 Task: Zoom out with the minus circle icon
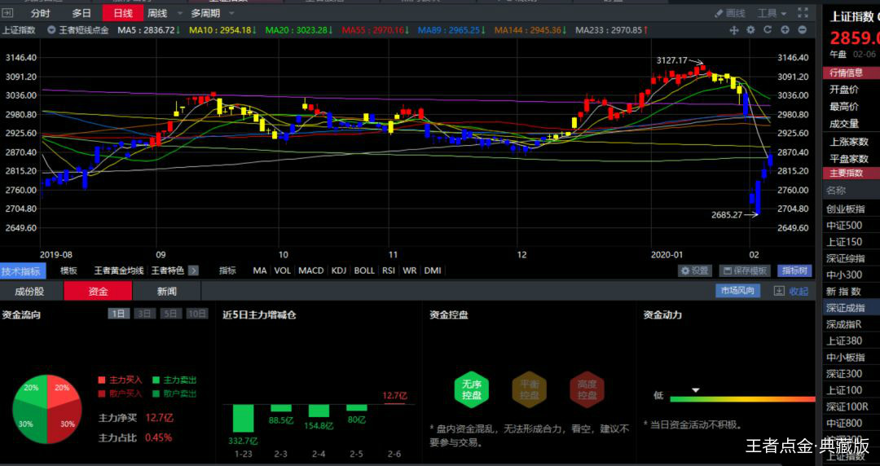803,30
